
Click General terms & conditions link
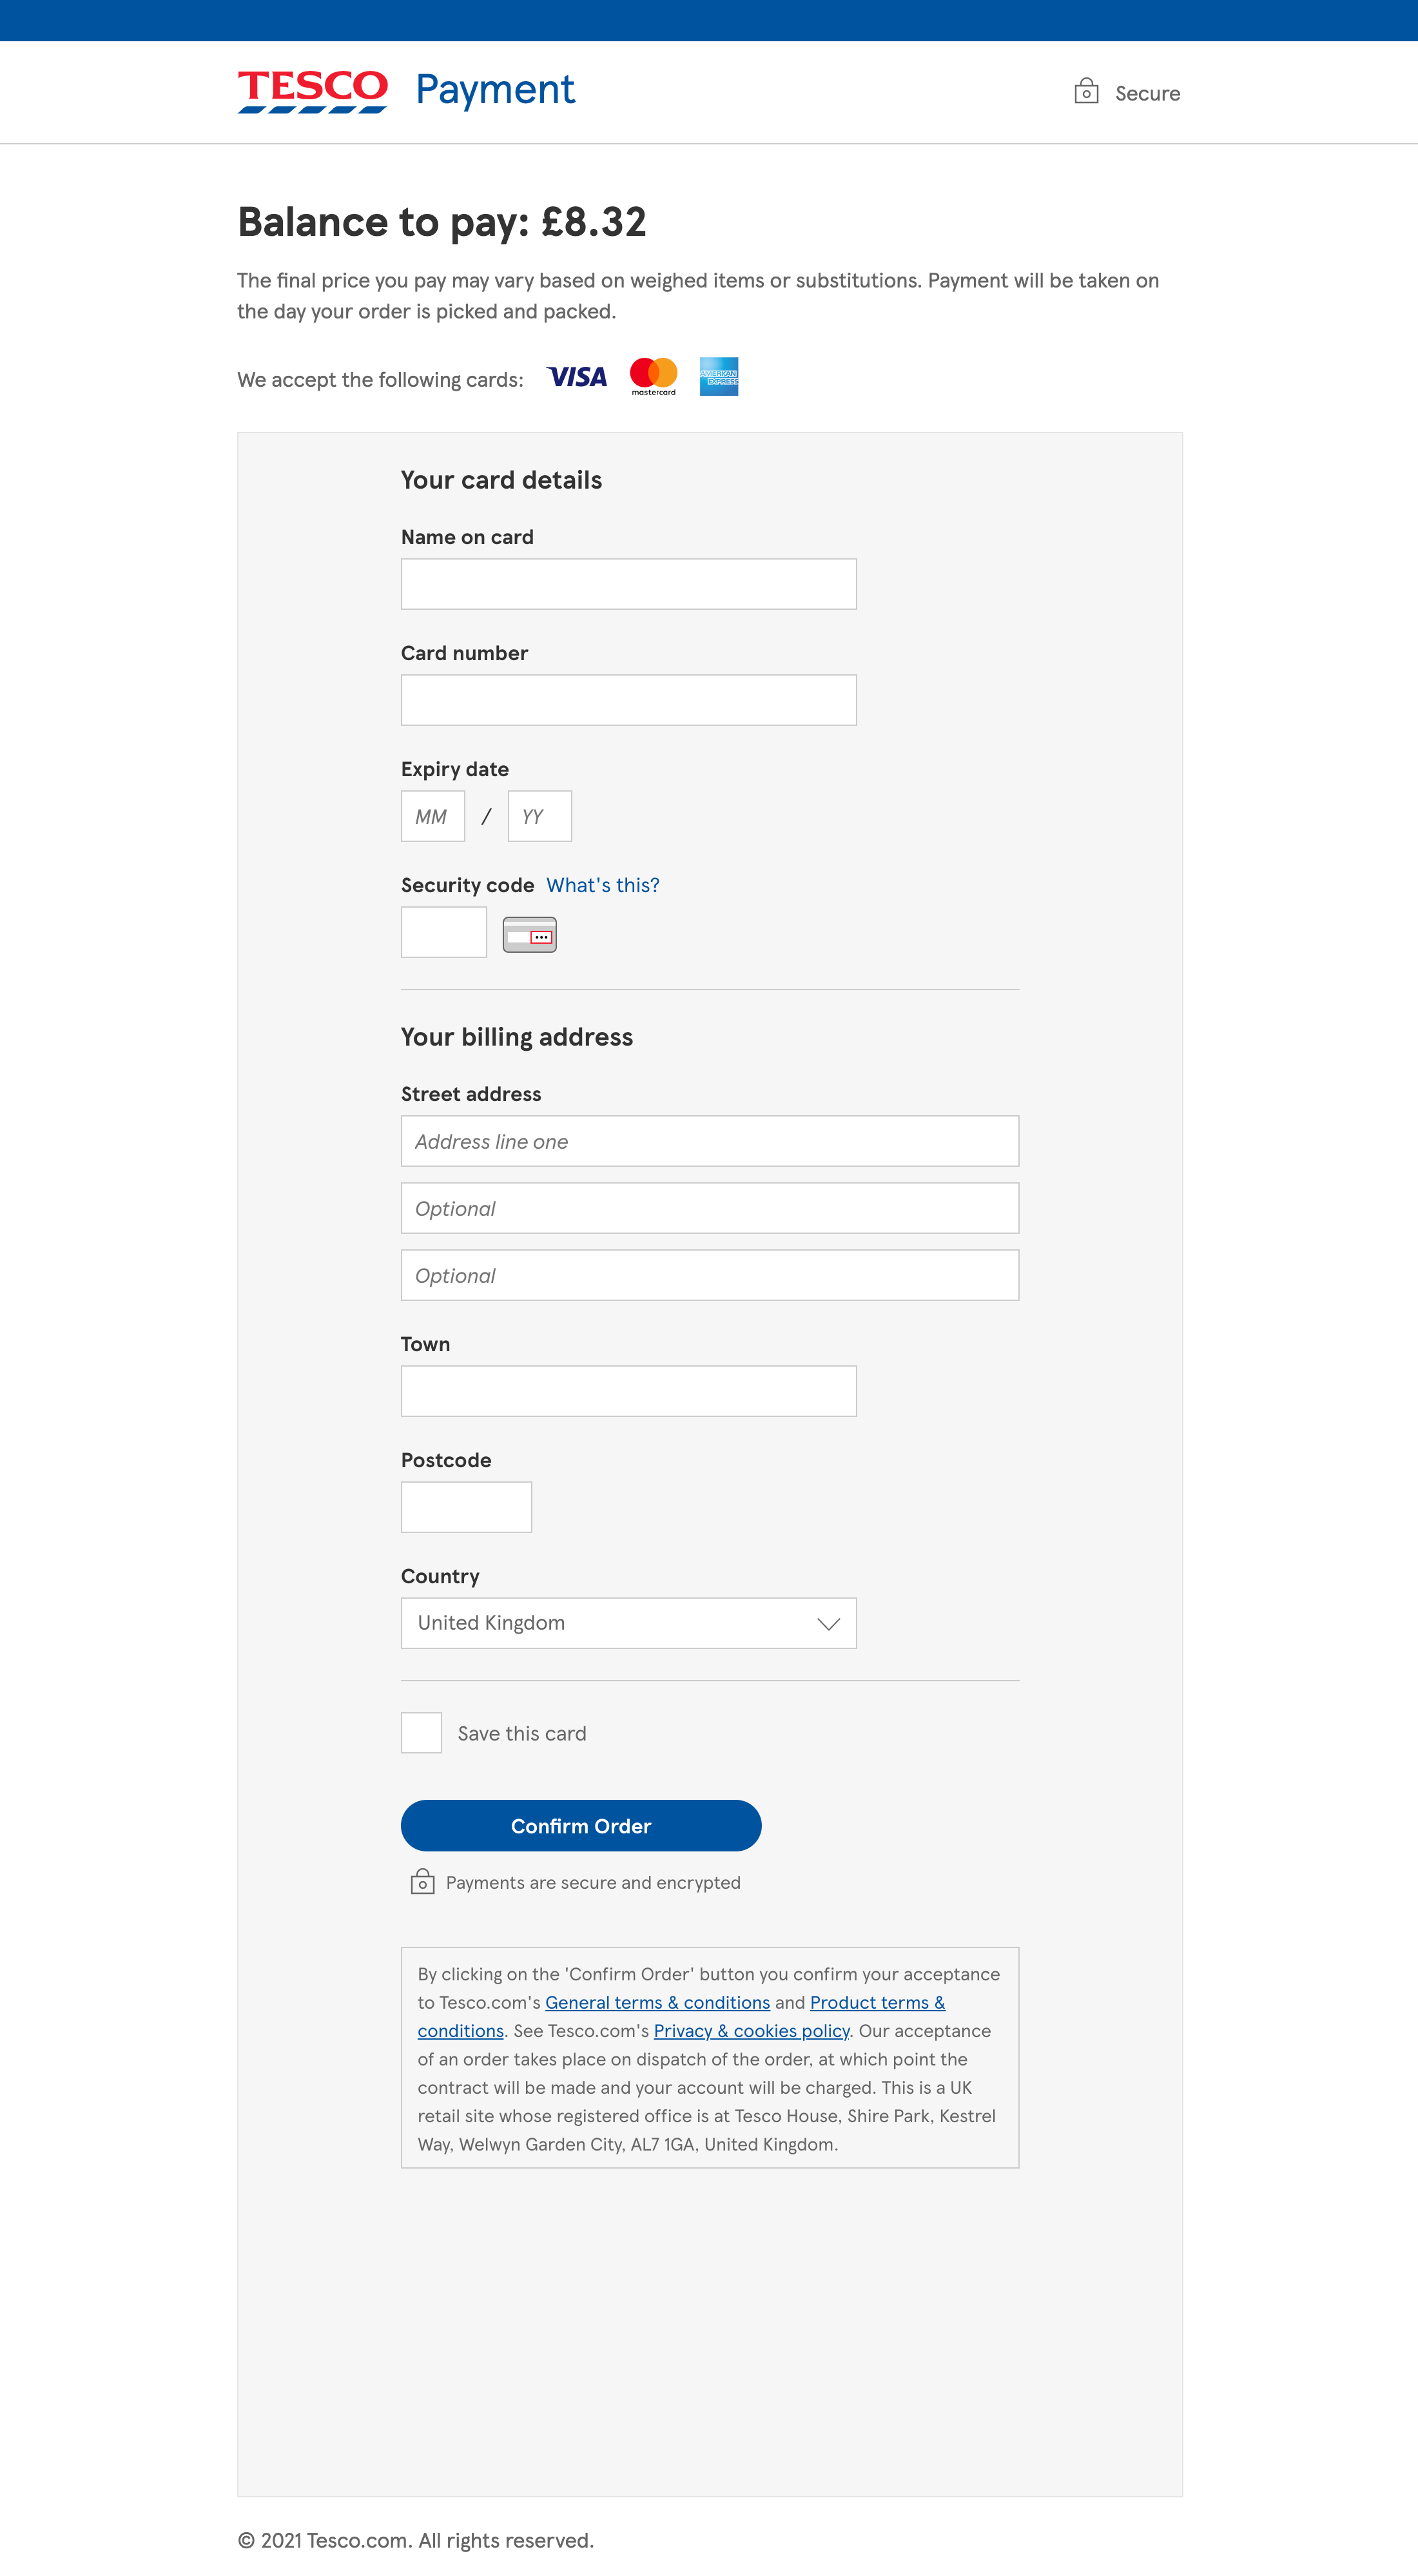(657, 2002)
